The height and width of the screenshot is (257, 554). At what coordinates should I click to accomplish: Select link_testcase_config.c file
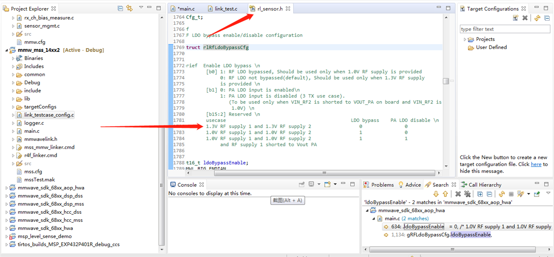[45, 115]
